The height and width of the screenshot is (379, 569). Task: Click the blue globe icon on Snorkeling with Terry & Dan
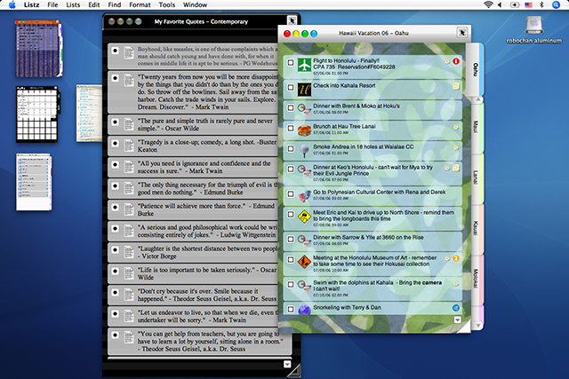pyautogui.click(x=304, y=310)
